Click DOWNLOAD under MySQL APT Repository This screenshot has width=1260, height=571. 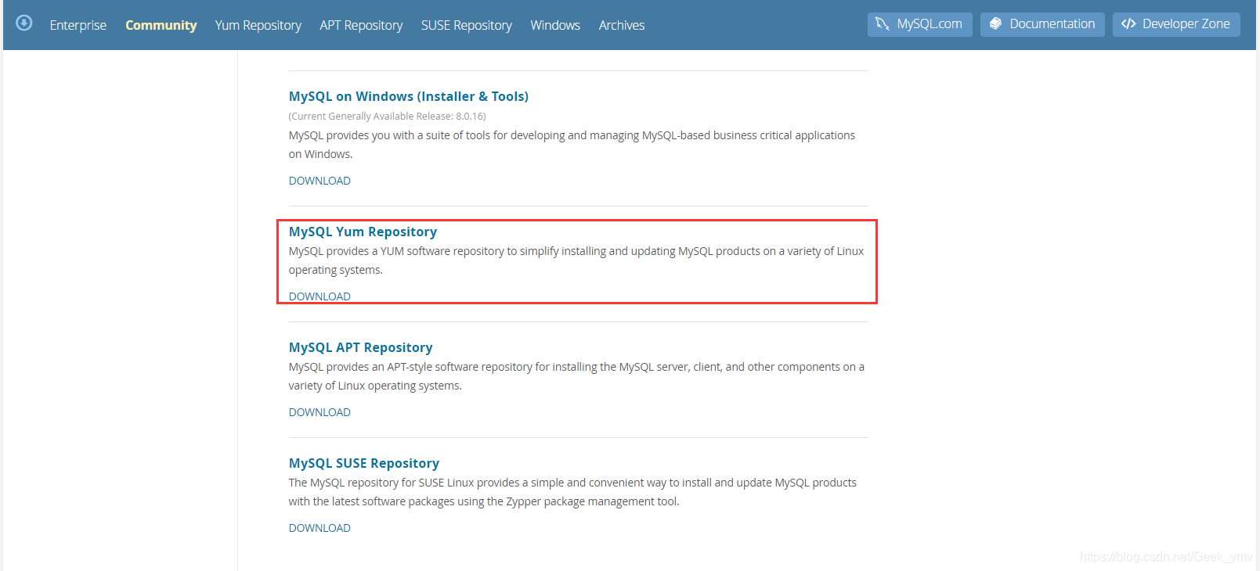coord(320,412)
